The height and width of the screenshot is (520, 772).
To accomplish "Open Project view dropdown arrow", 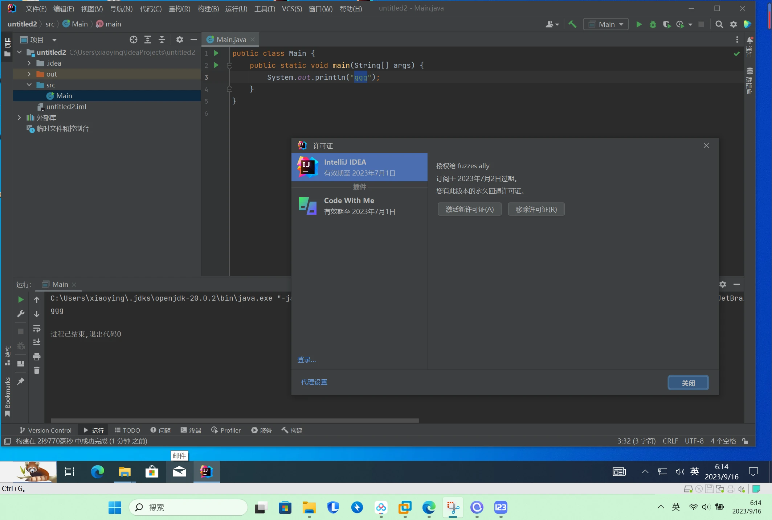I will click(x=54, y=40).
